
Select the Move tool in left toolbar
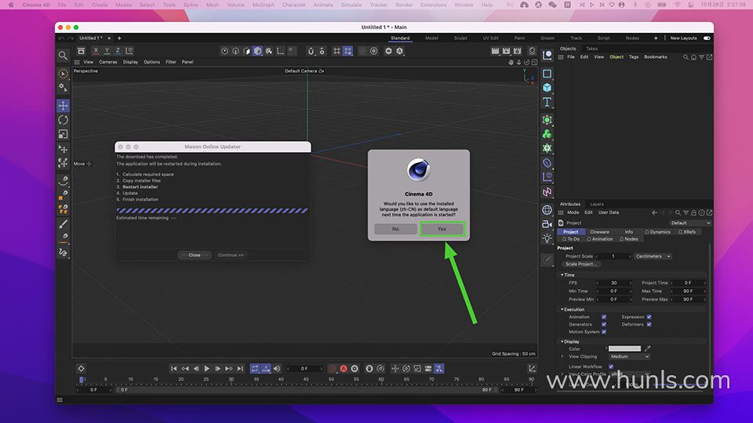[63, 105]
